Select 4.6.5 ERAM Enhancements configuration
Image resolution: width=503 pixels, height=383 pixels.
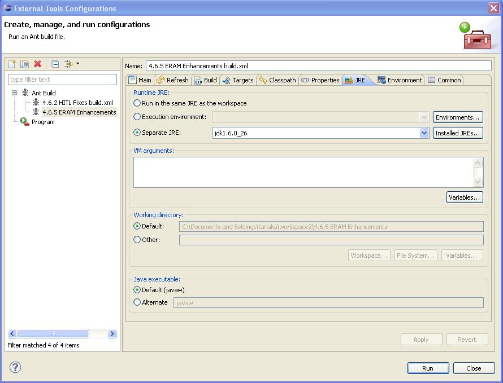(79, 112)
